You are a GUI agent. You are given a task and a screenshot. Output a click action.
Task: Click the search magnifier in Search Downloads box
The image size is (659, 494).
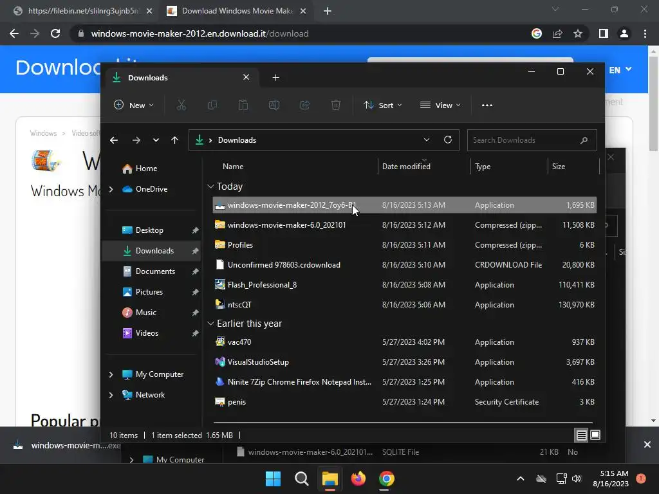pos(584,140)
